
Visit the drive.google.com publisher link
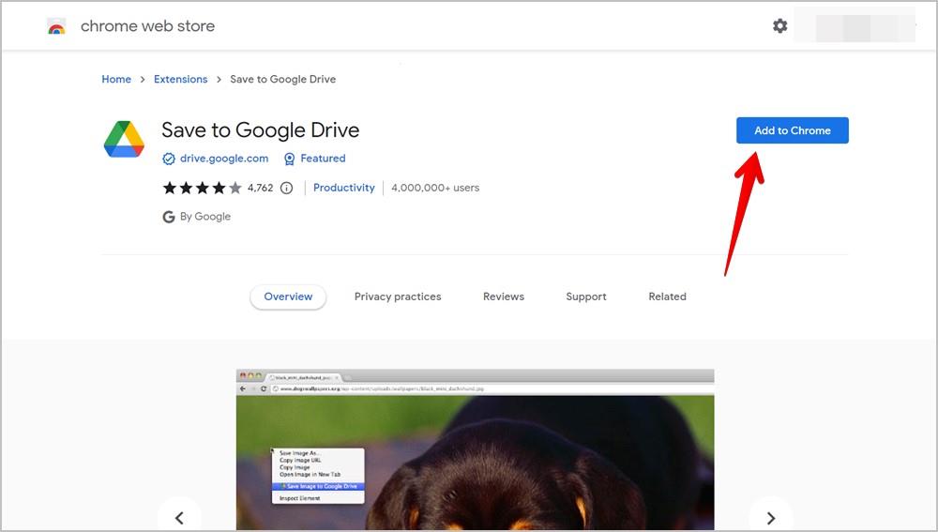click(224, 159)
